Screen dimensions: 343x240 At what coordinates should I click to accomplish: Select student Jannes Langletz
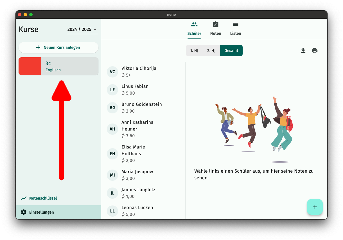[143, 193]
